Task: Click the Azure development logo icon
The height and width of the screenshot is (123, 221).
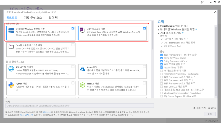Action: (x=83, y=69)
